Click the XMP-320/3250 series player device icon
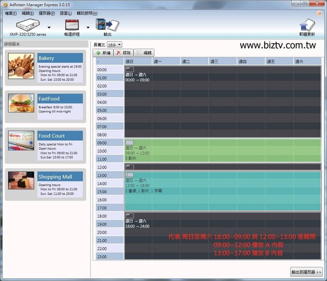 click(28, 25)
